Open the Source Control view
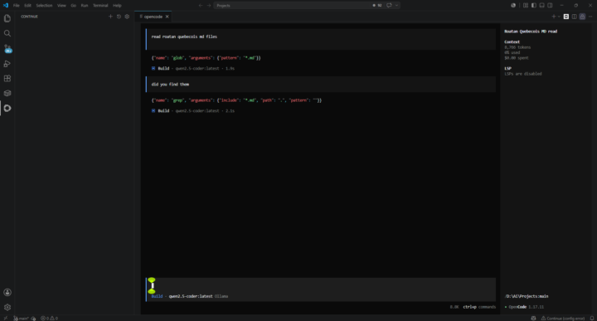 pos(7,49)
